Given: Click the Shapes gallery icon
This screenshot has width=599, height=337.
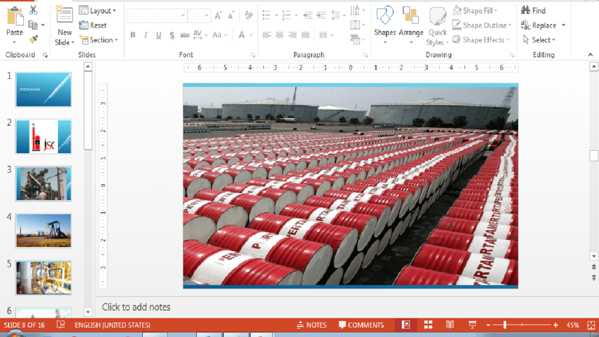Looking at the screenshot, I should [x=385, y=16].
